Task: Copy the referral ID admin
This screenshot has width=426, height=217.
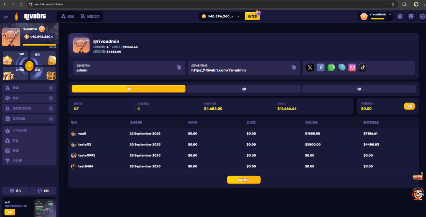Action: click(x=179, y=67)
